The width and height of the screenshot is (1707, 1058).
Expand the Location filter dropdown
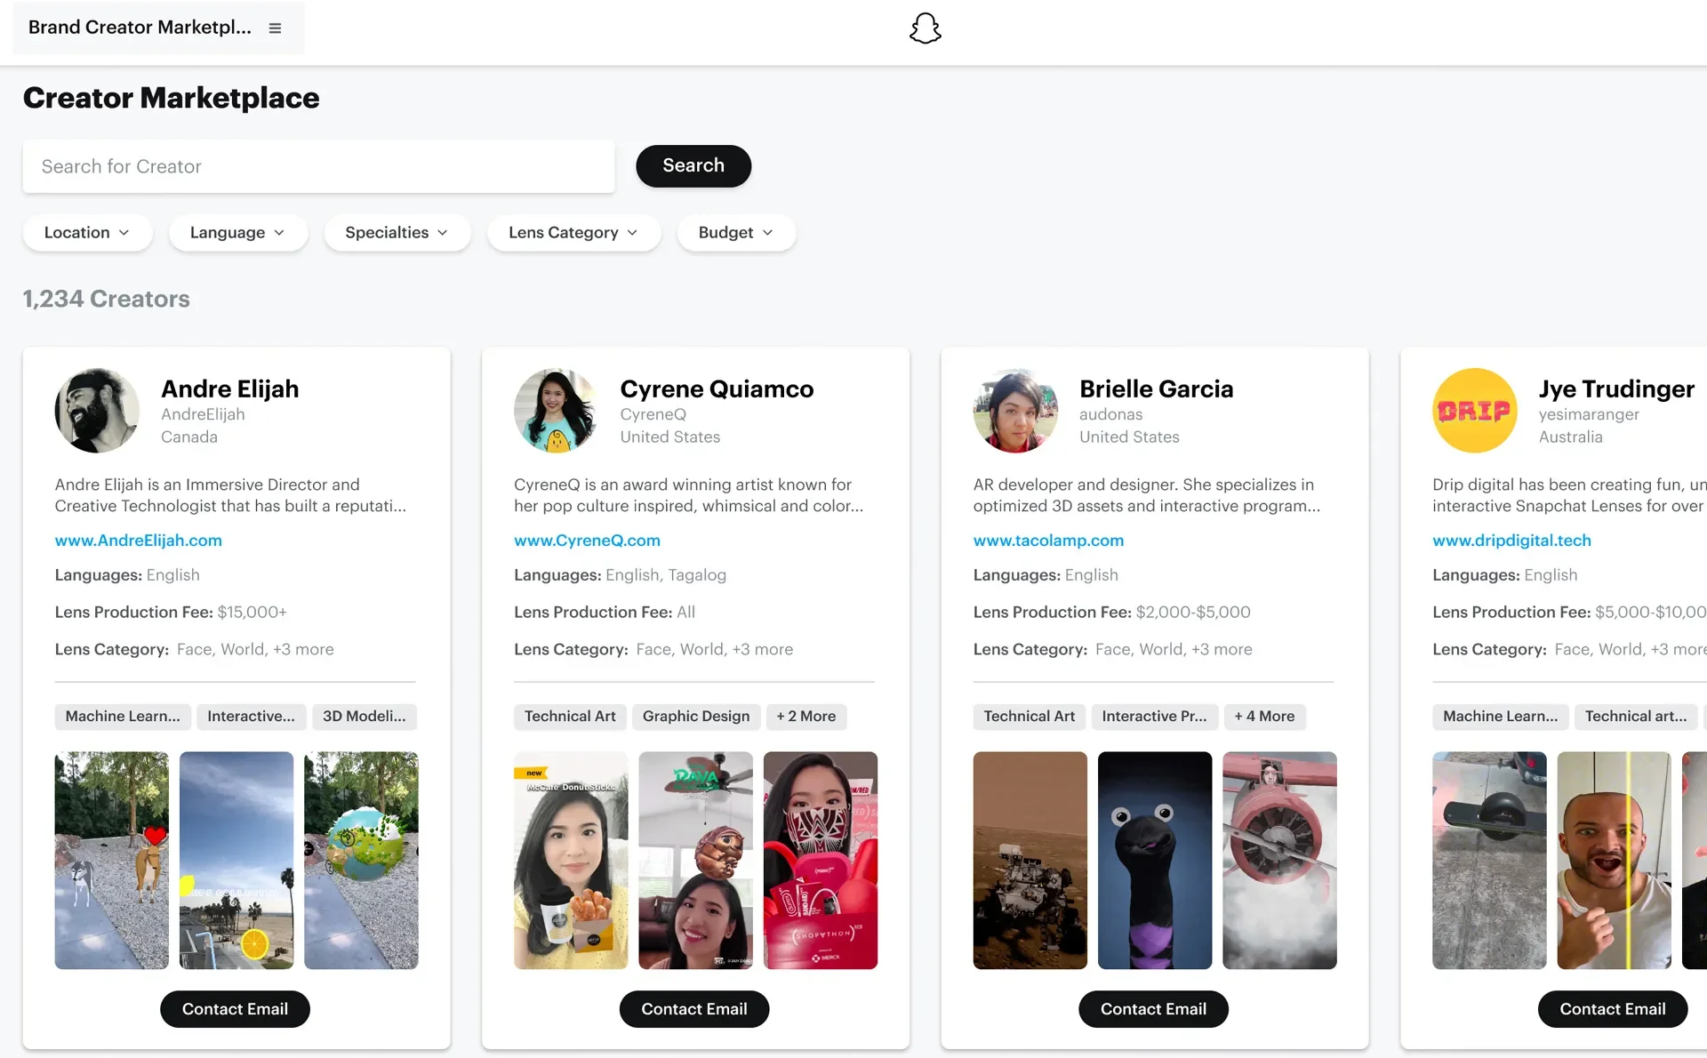[87, 233]
